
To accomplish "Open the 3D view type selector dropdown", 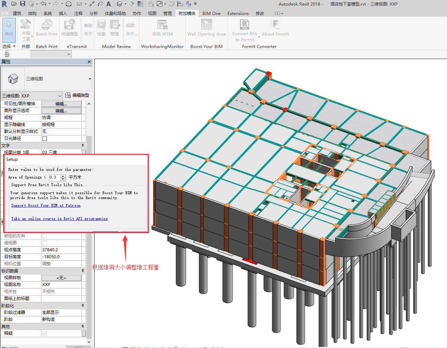I will [90, 79].
